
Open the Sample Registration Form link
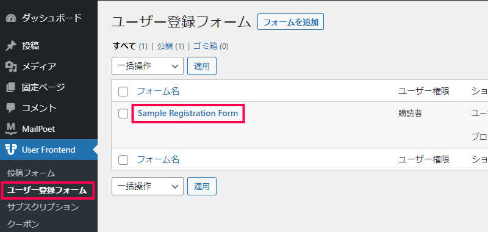(x=188, y=113)
